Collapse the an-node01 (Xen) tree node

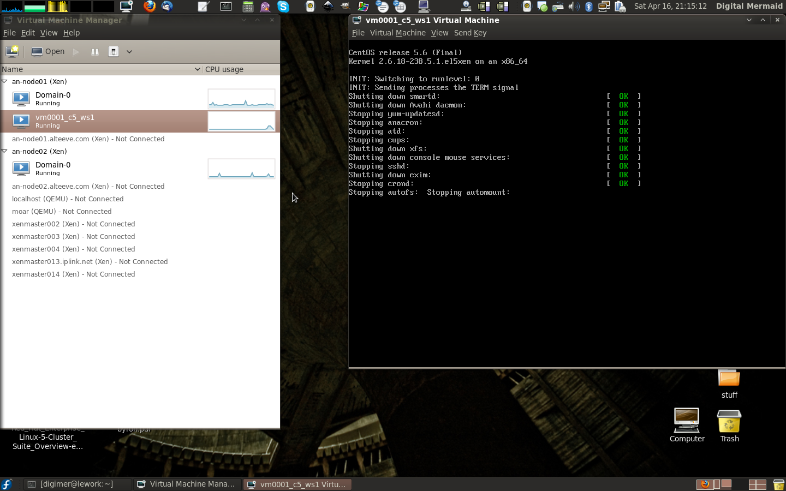pos(4,81)
